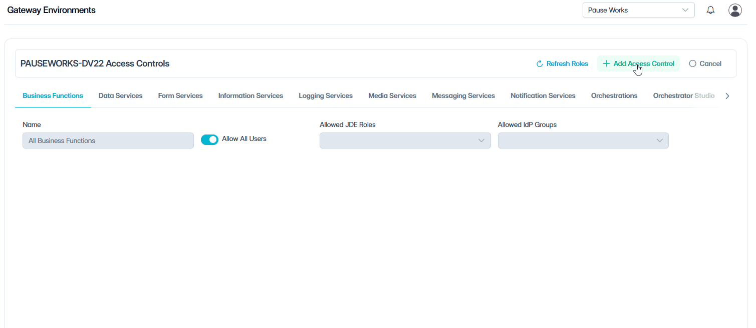Screen dimensions: 756x328
Task: Select the Business Functions tab
Action: tap(53, 95)
